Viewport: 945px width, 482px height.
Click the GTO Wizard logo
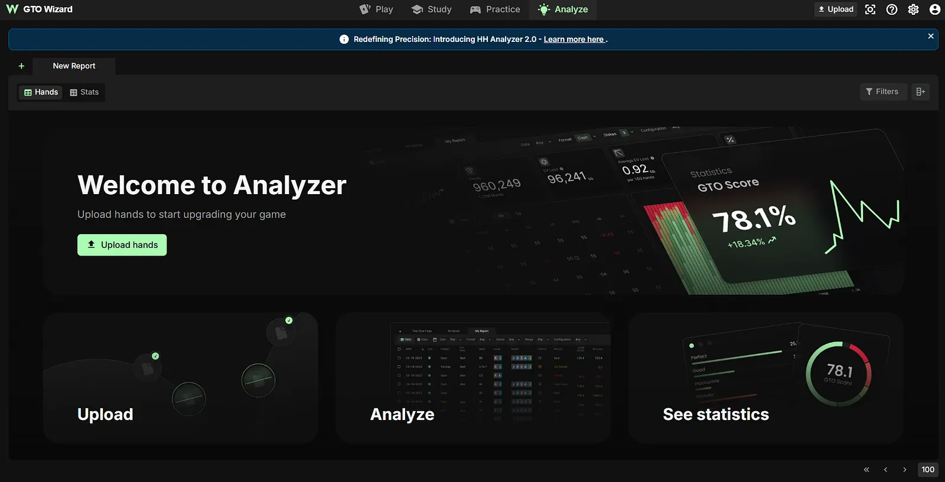click(x=39, y=9)
